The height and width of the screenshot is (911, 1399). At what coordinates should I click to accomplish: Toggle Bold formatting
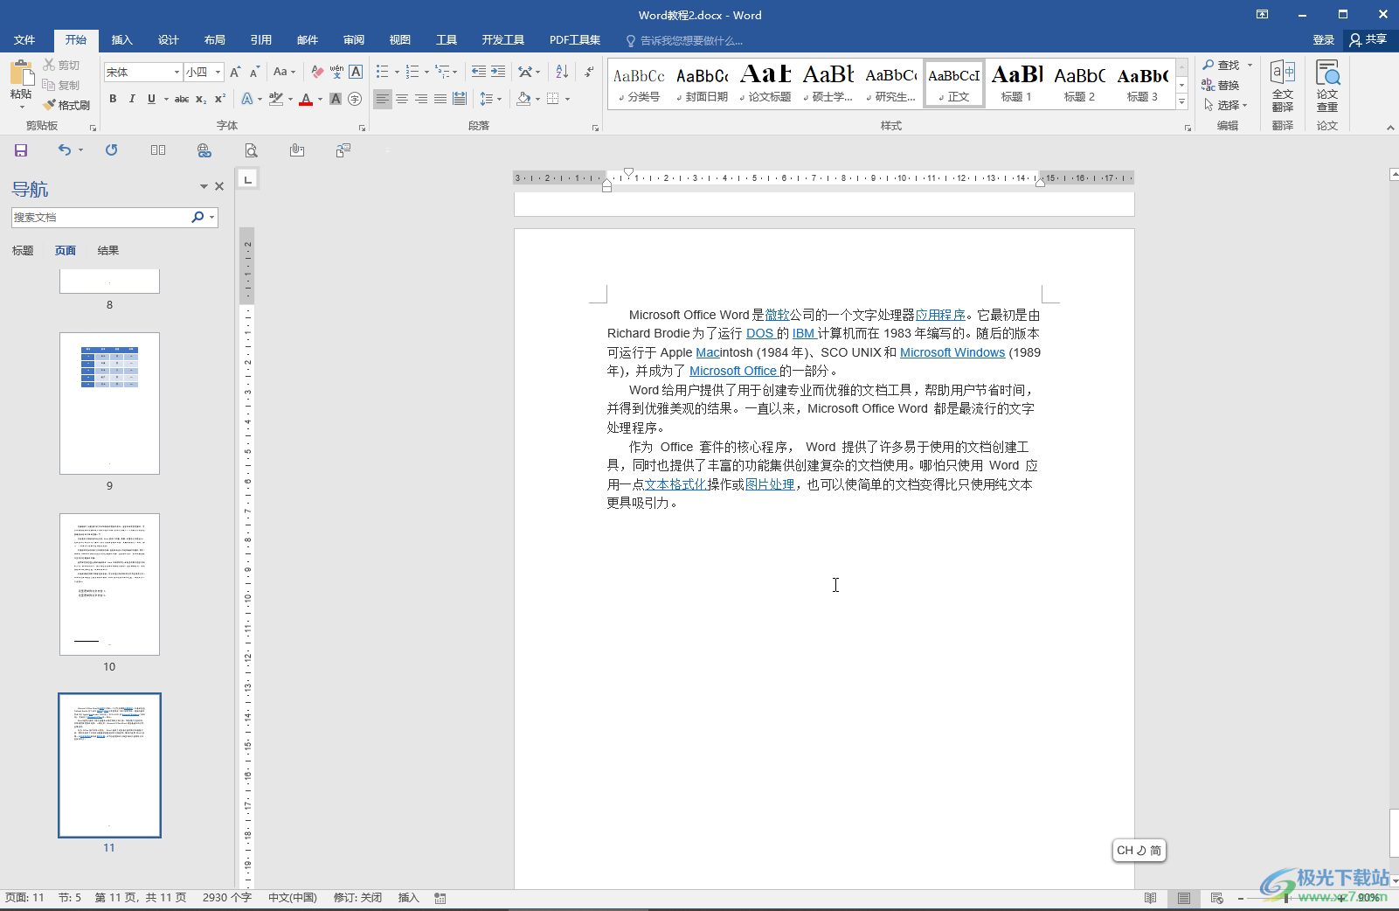point(113,99)
